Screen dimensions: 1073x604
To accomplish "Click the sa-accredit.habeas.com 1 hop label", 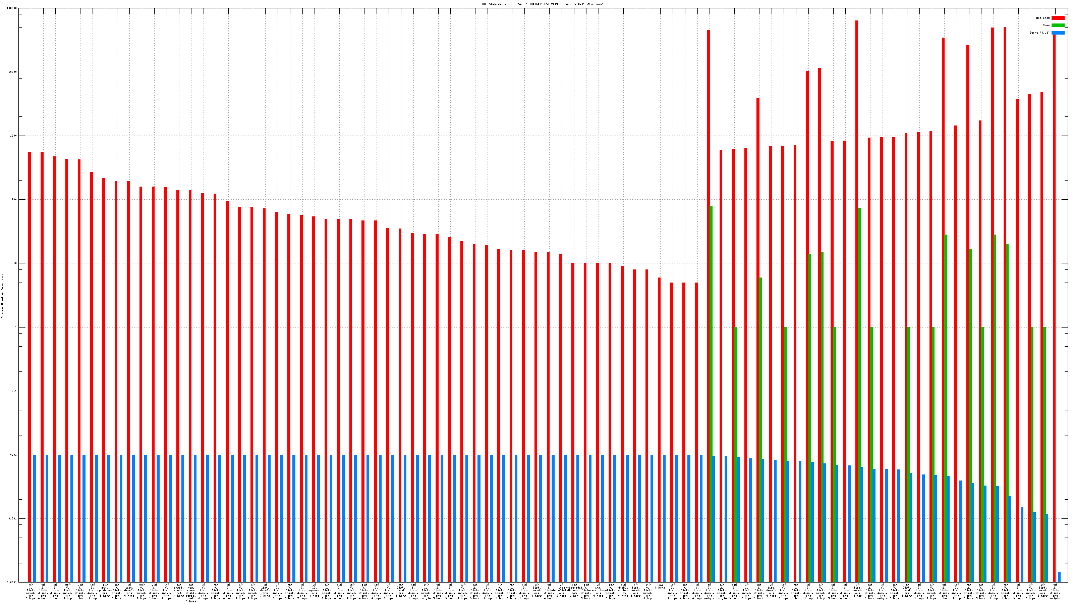I will tap(574, 590).
